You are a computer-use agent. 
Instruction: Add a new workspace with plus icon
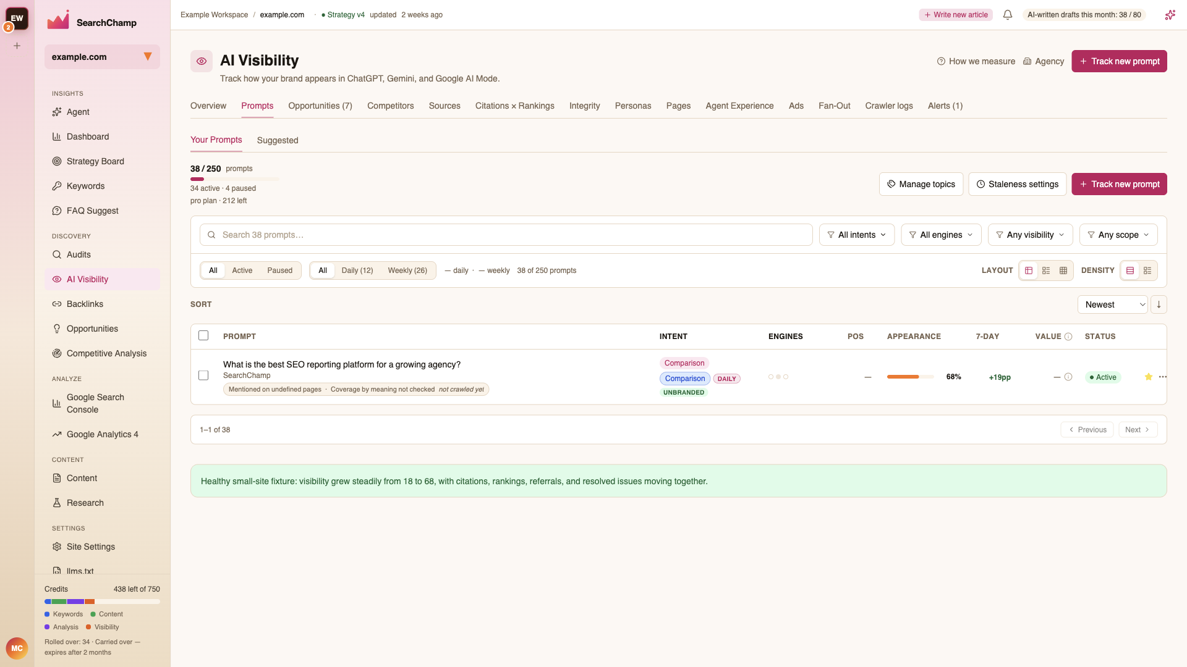[x=17, y=46]
